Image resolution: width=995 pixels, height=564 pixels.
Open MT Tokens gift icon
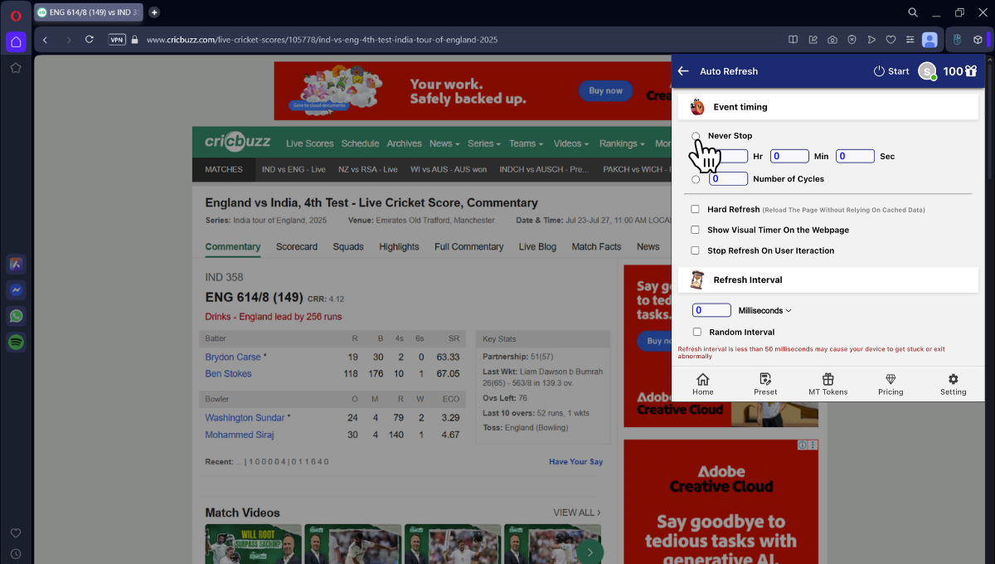click(828, 379)
